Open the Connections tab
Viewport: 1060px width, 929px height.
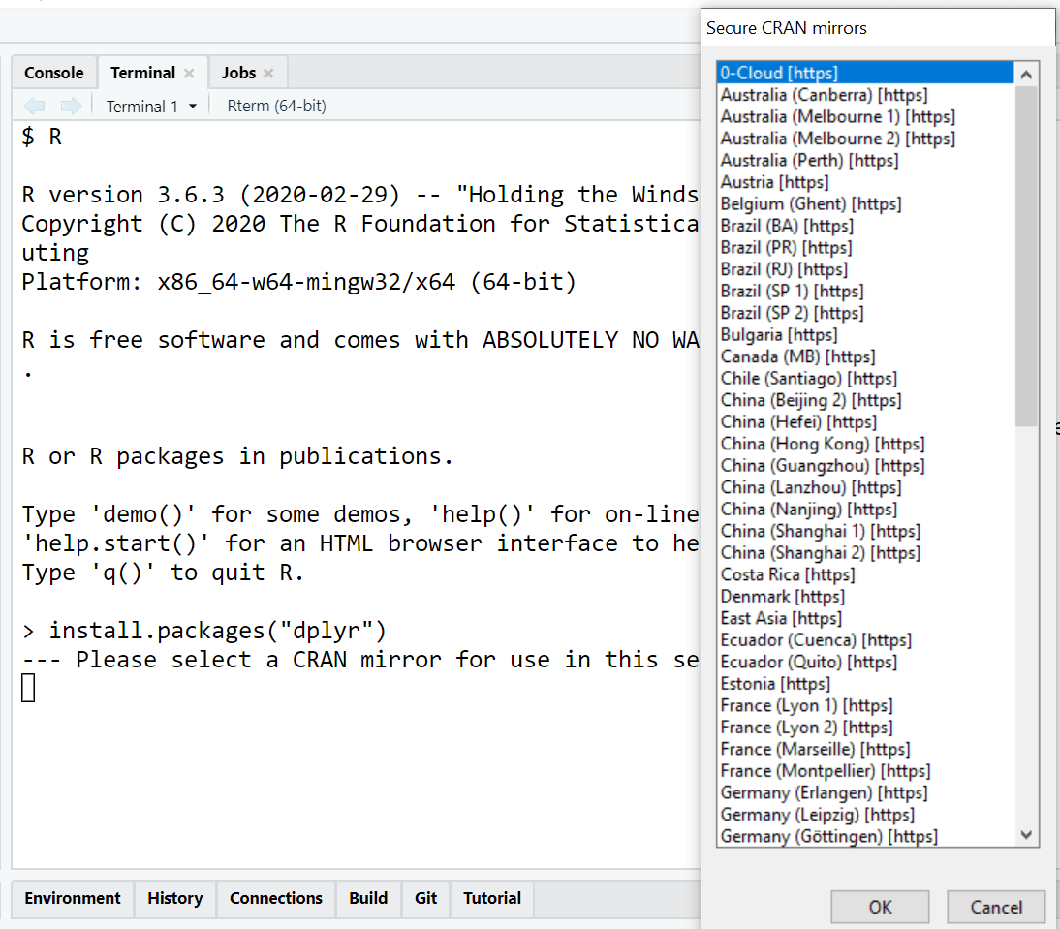(275, 899)
